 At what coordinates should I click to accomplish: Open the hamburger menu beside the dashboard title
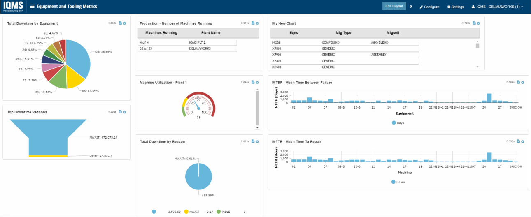[32, 7]
